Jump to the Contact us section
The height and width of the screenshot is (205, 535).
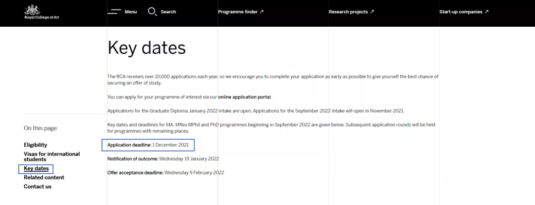pyautogui.click(x=38, y=187)
